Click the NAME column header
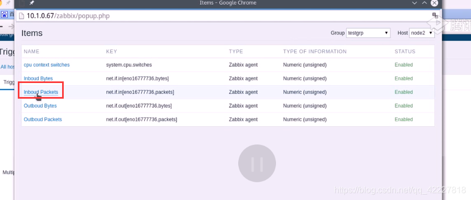Image resolution: width=471 pixels, height=200 pixels. [31, 52]
